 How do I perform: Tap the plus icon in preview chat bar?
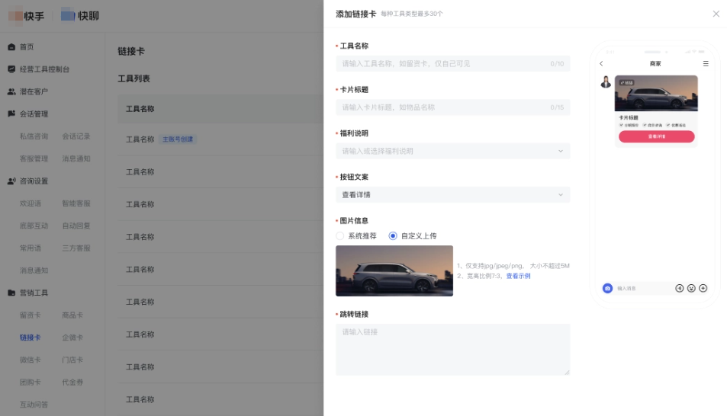(703, 288)
